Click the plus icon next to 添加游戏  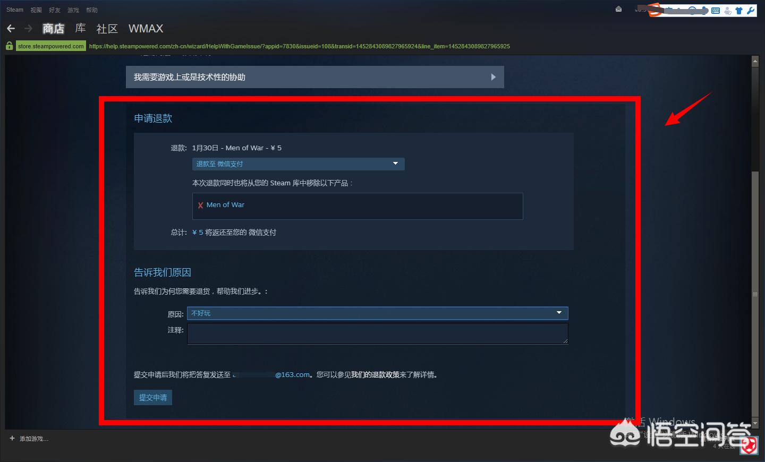12,438
